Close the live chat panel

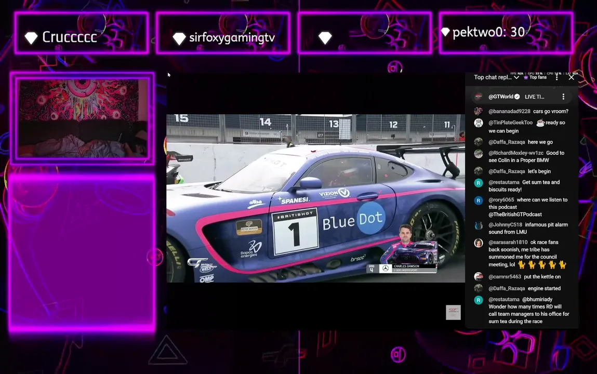coord(571,77)
